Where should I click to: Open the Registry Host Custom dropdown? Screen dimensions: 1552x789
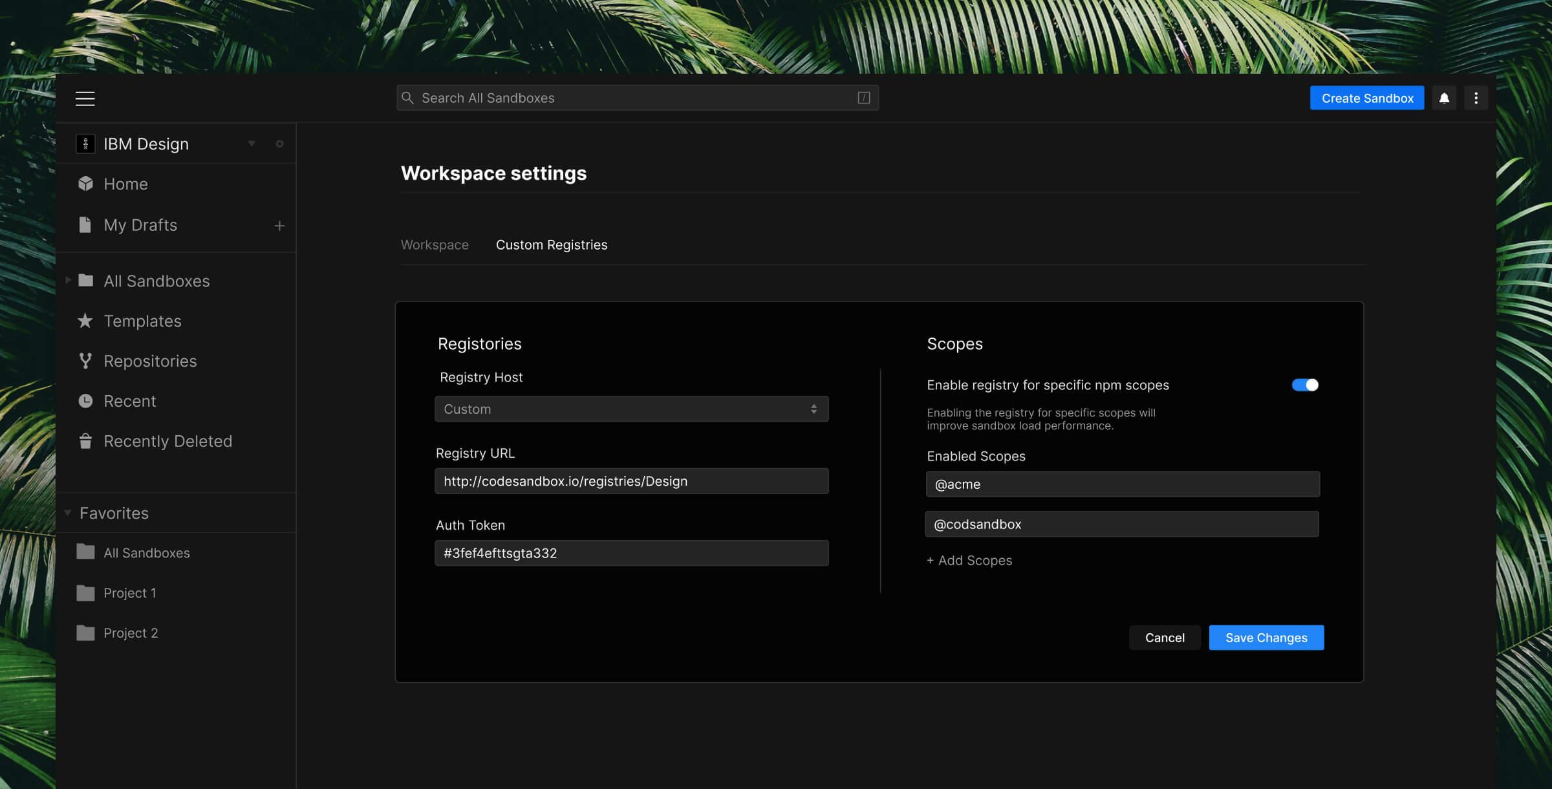[x=631, y=409]
